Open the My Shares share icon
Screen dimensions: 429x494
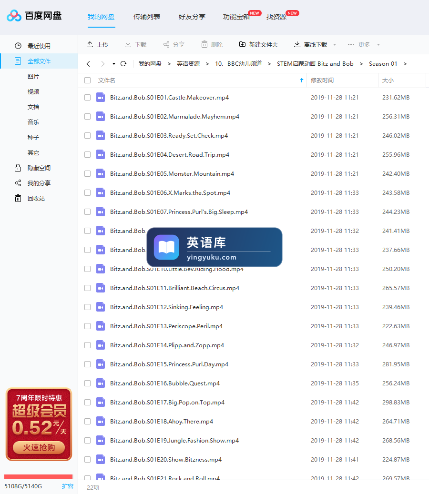pos(18,183)
